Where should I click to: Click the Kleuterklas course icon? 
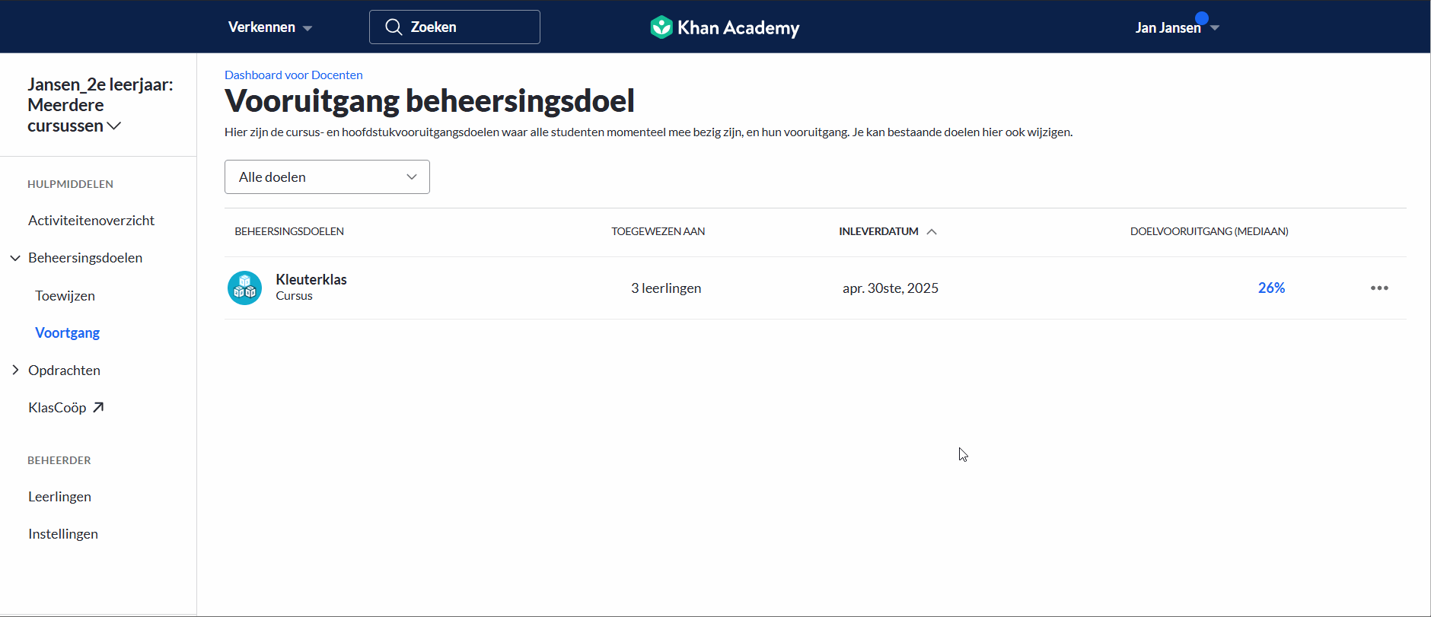click(245, 288)
